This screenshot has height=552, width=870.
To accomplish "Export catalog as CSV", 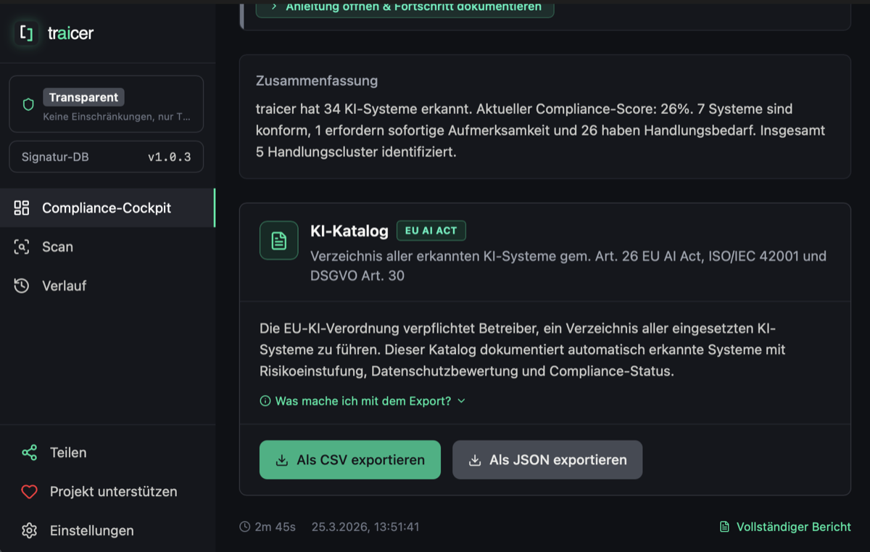I will point(349,459).
